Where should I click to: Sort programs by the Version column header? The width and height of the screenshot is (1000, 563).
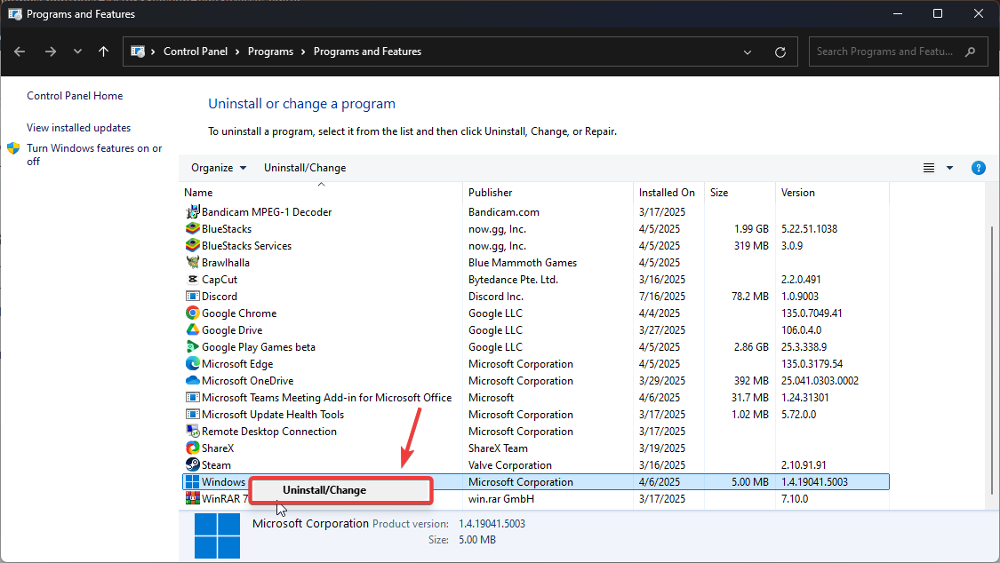[x=797, y=192]
